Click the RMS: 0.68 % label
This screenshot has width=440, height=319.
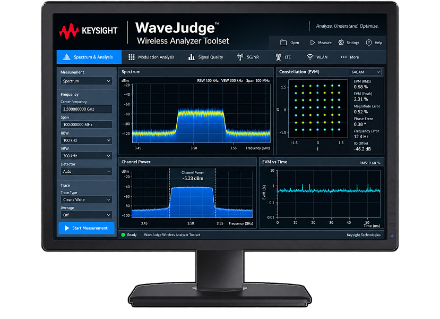tap(369, 163)
